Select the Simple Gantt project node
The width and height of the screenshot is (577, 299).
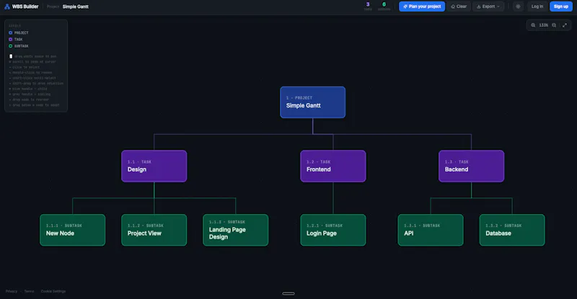[312, 102]
